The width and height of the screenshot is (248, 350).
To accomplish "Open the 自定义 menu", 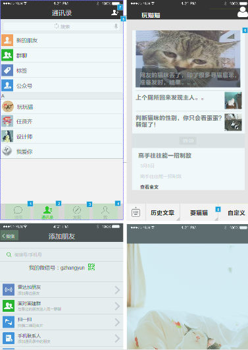I will [x=236, y=212].
